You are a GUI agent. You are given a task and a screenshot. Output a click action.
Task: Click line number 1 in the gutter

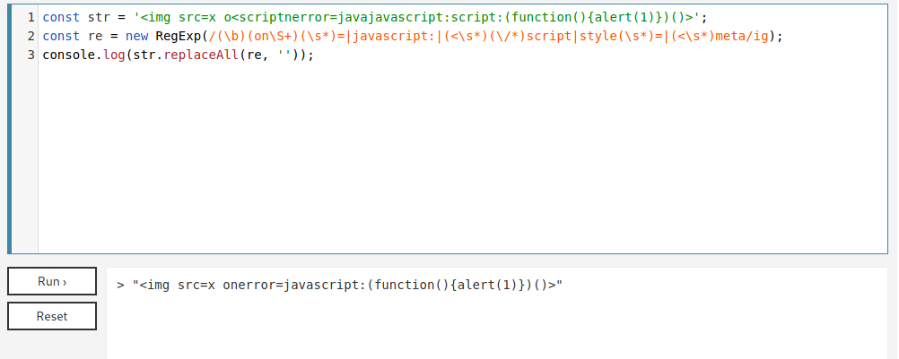pyautogui.click(x=31, y=17)
